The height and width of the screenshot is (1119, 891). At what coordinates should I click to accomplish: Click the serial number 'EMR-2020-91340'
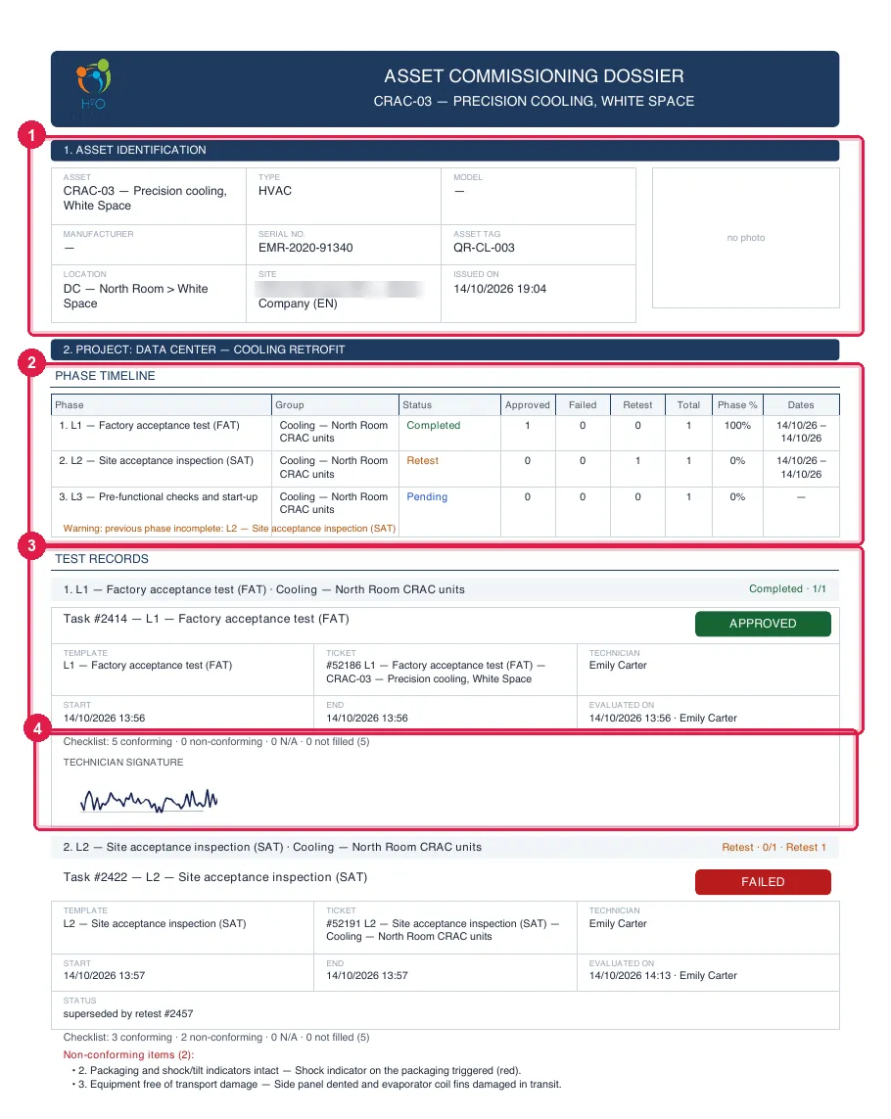point(305,248)
